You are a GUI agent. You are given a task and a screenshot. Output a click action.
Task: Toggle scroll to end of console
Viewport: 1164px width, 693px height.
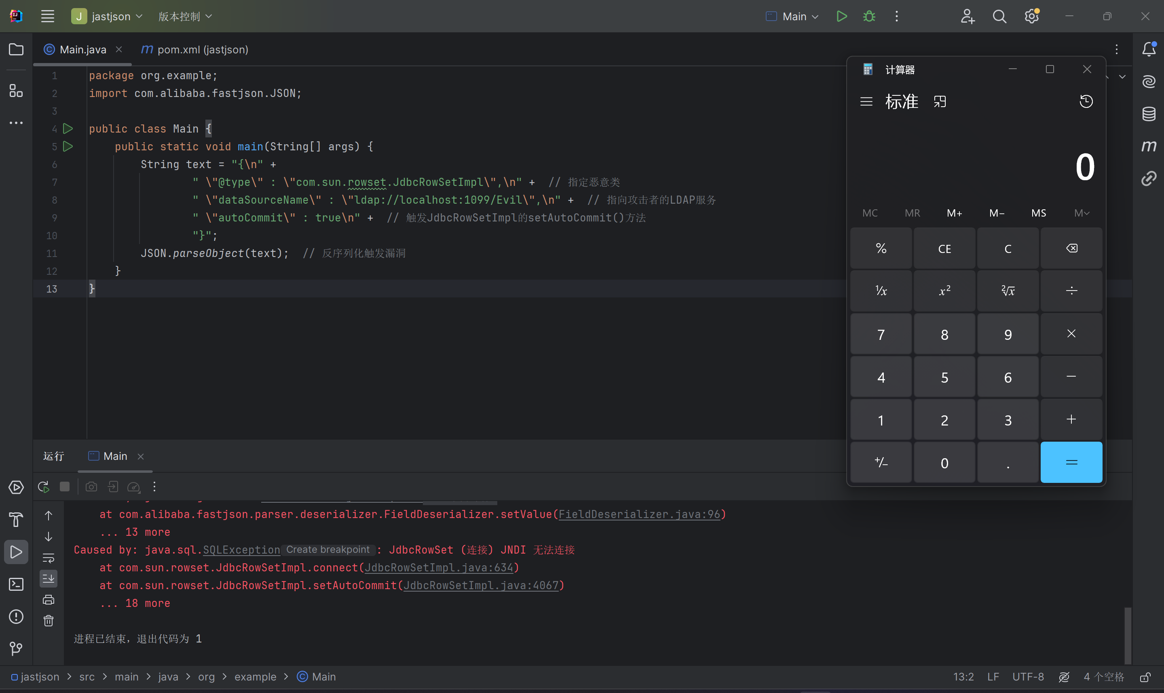pos(49,579)
